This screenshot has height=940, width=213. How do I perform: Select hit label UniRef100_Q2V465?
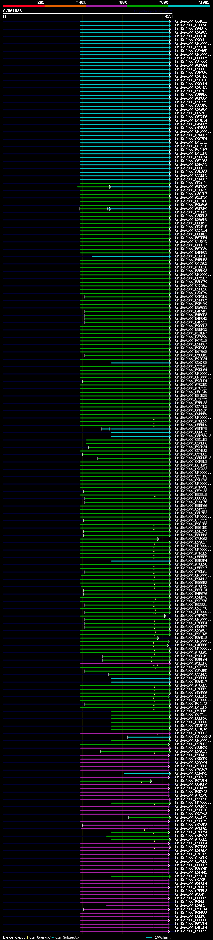(x=191, y=51)
